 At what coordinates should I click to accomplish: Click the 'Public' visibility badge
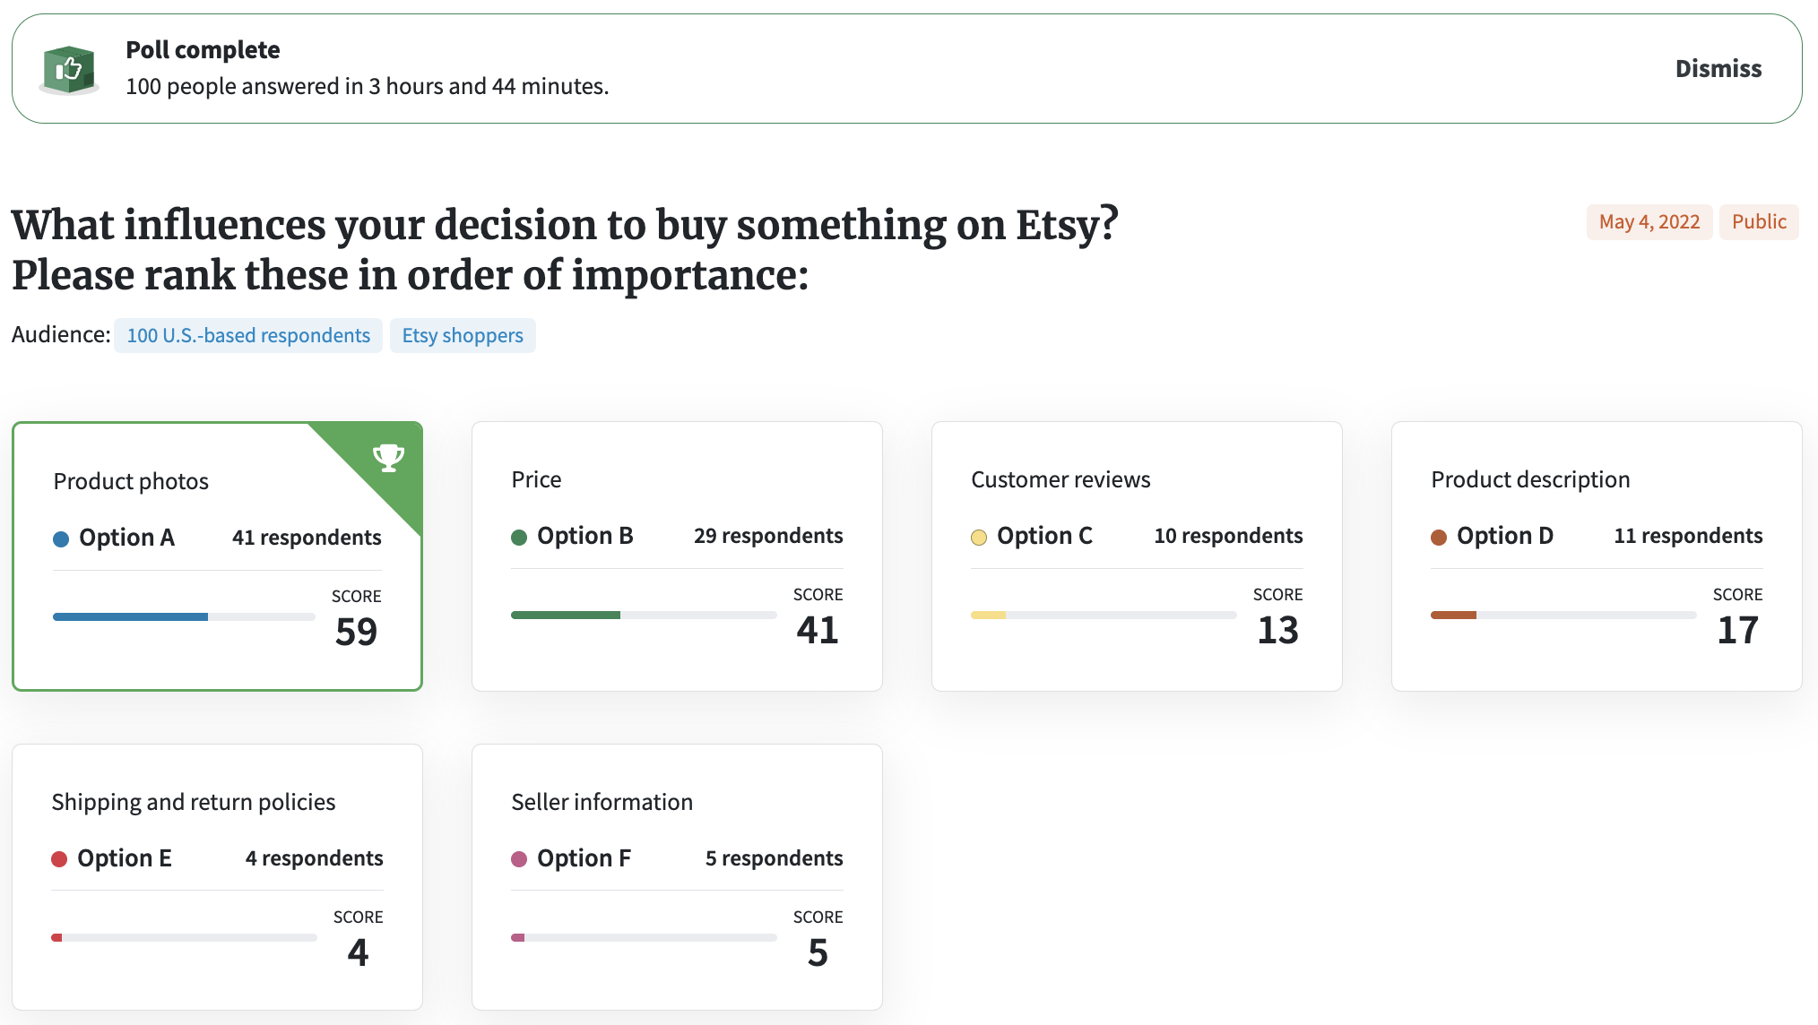[x=1759, y=221]
